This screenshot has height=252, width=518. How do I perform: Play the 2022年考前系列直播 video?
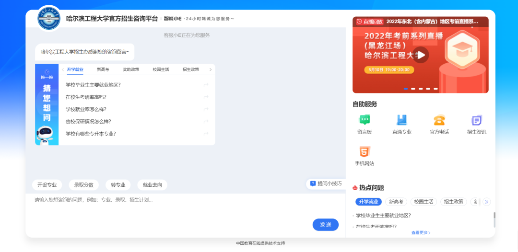pyautogui.click(x=421, y=55)
